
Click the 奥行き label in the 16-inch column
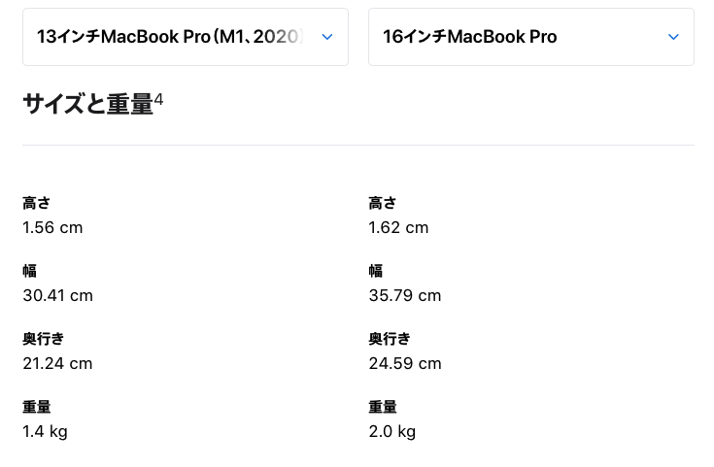[390, 339]
